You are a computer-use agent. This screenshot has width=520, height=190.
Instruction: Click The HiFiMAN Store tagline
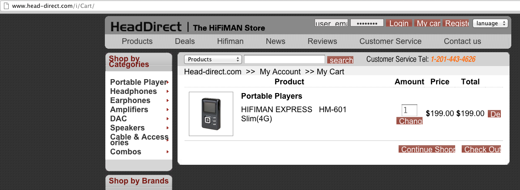click(229, 28)
